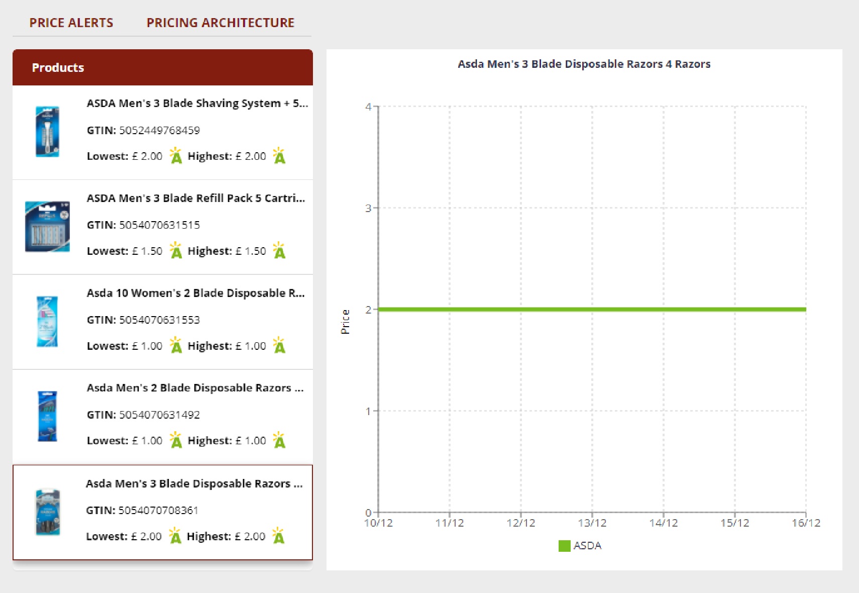Click Asda icon beside Highest £1.50 for Refill Pack
This screenshot has width=859, height=593.
[279, 250]
